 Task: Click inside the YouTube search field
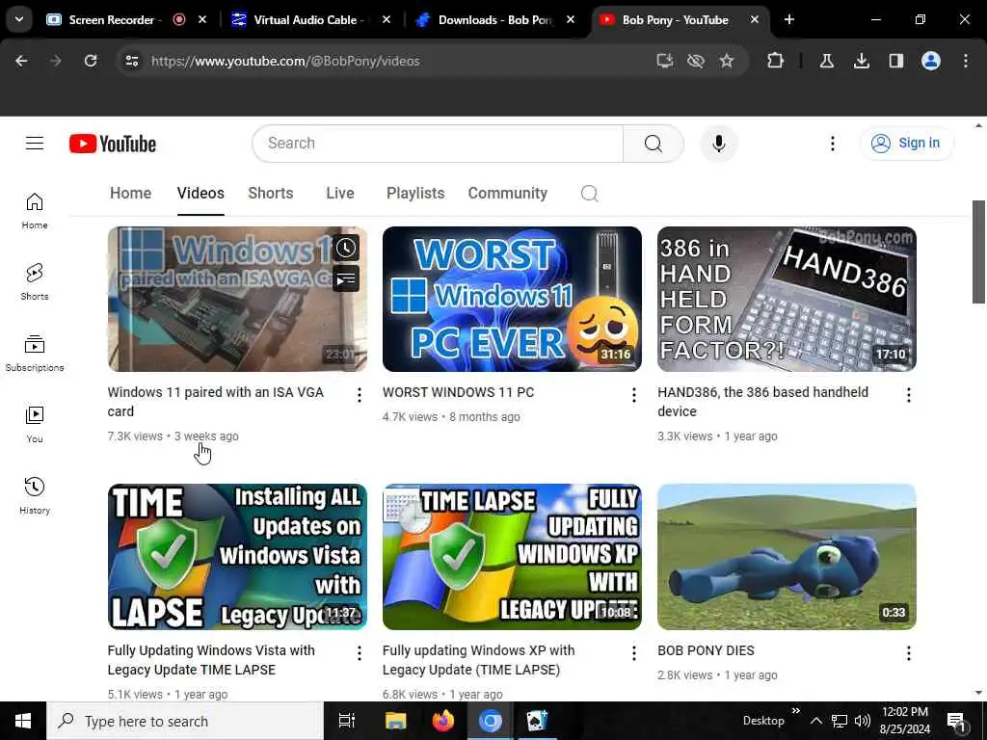(439, 144)
